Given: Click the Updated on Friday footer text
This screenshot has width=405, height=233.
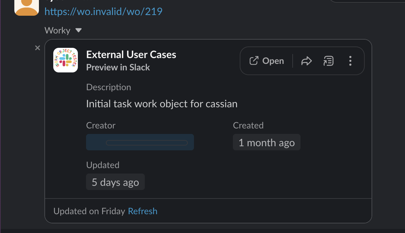Looking at the screenshot, I should (x=89, y=211).
